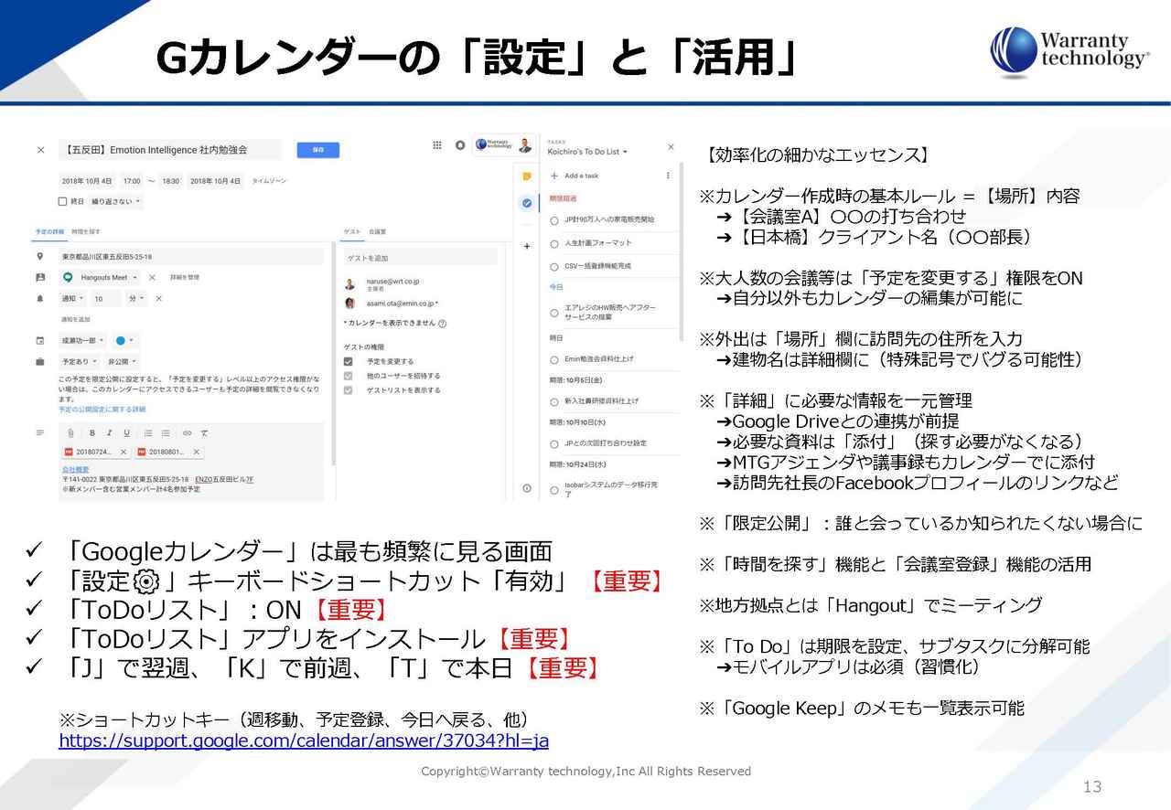Open the three-dot menu beside Add a task
The width and height of the screenshot is (1171, 810).
[668, 176]
